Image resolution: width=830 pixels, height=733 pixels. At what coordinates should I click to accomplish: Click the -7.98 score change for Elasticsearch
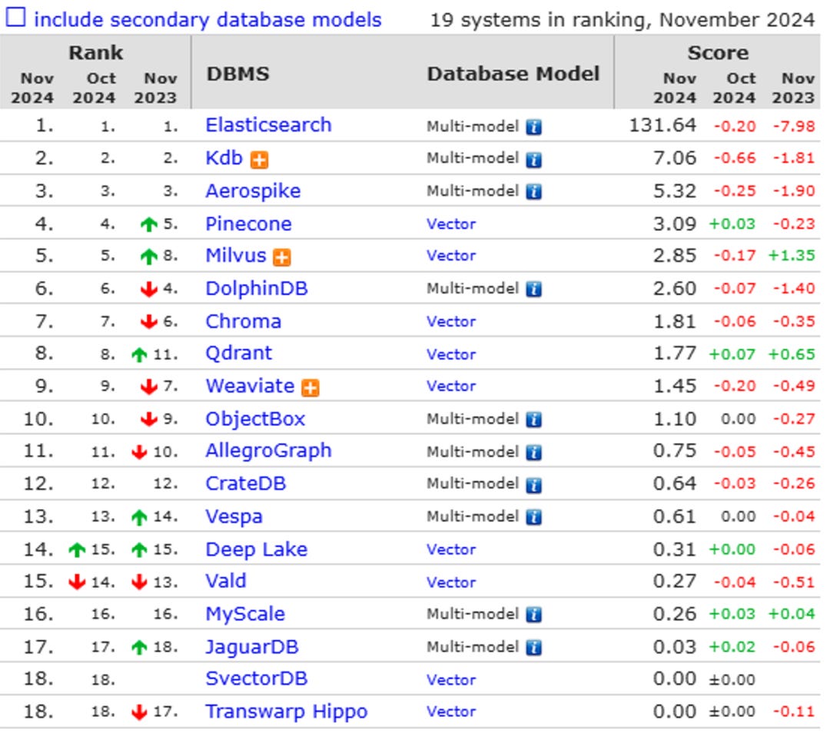(x=793, y=127)
